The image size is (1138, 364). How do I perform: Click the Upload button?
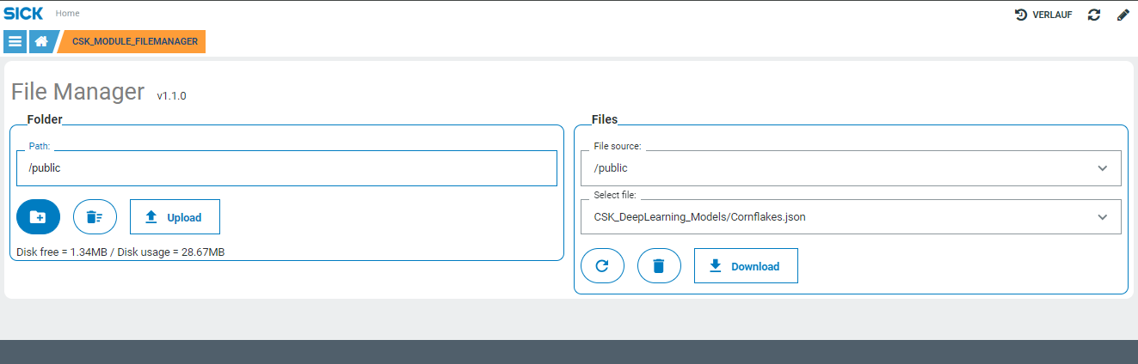pos(175,217)
